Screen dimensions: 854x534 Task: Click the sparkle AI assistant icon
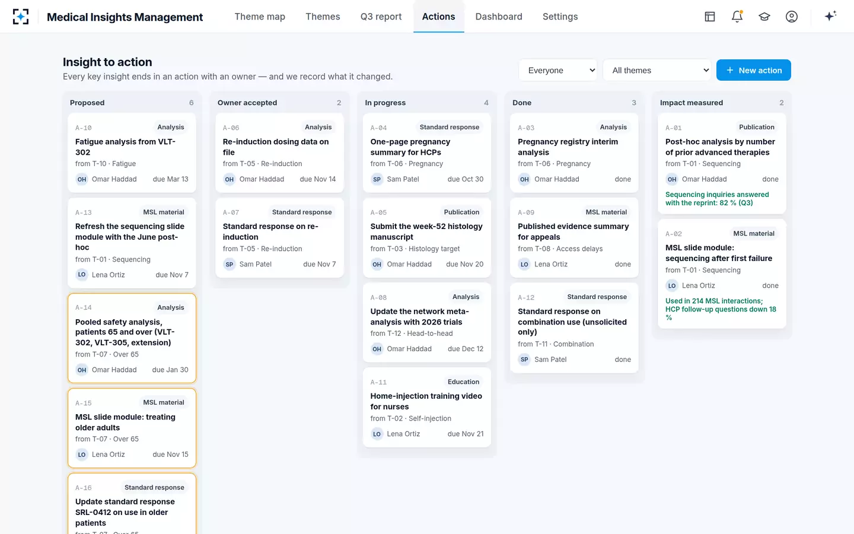coord(830,16)
